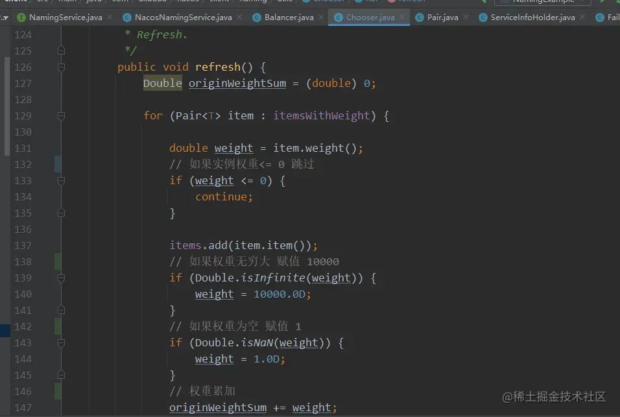Click line number 136 in the gutter
Screen dimensions: 620x417
click(x=23, y=229)
